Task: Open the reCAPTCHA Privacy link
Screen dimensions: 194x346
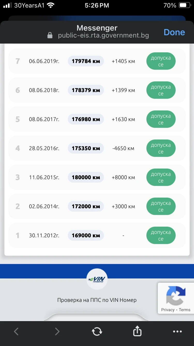Action: coord(168,310)
